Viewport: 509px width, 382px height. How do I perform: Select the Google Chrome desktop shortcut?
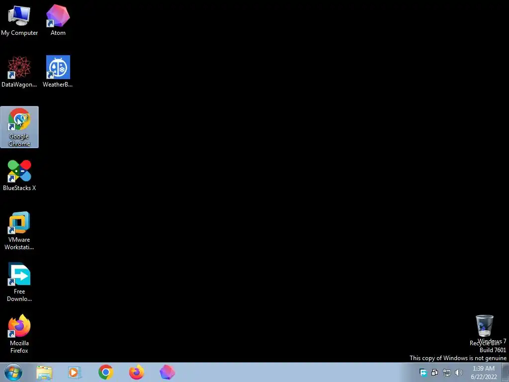19,127
